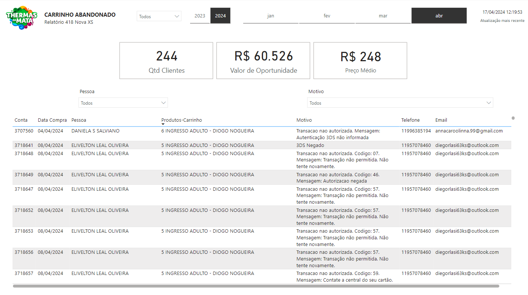Select the 2024 year slicer

(x=220, y=16)
